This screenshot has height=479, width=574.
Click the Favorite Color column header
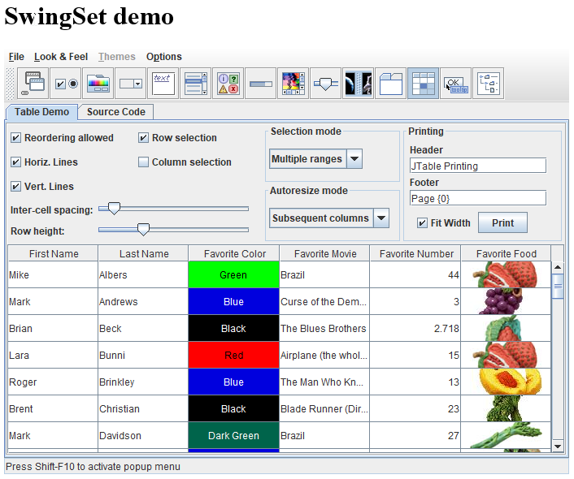[x=234, y=253]
